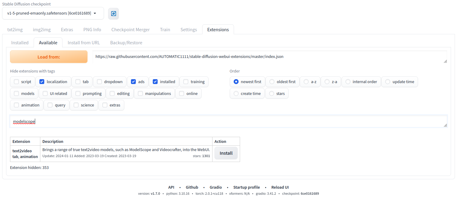Click the Reload UI footer link
458x209 pixels.
click(x=280, y=187)
